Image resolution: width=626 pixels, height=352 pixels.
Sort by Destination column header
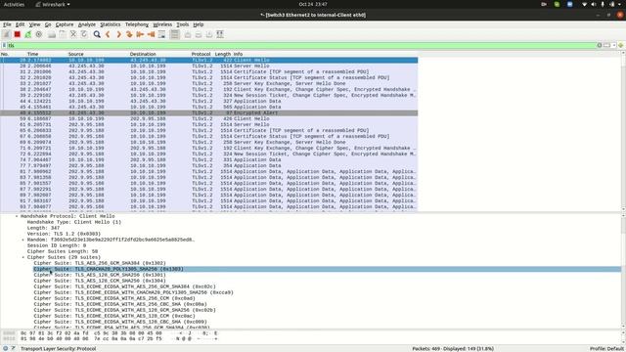pyautogui.click(x=143, y=54)
